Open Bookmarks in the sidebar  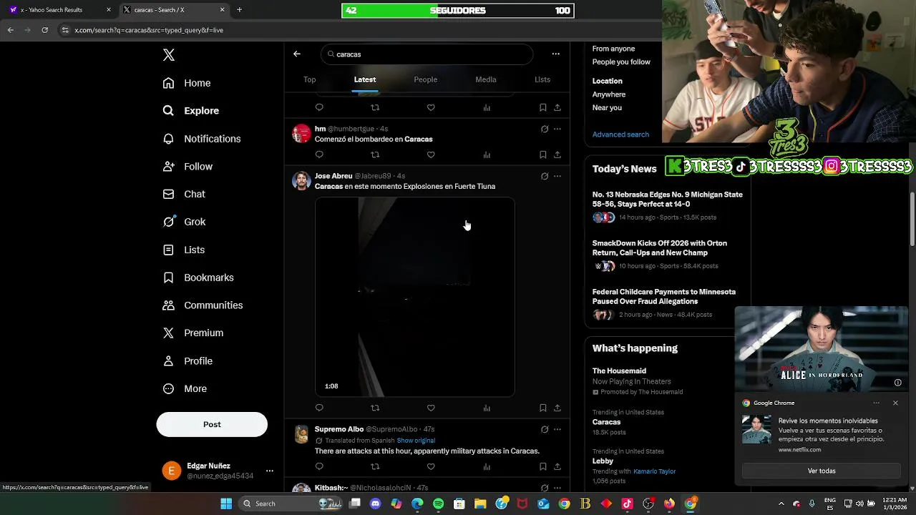[x=198, y=278]
